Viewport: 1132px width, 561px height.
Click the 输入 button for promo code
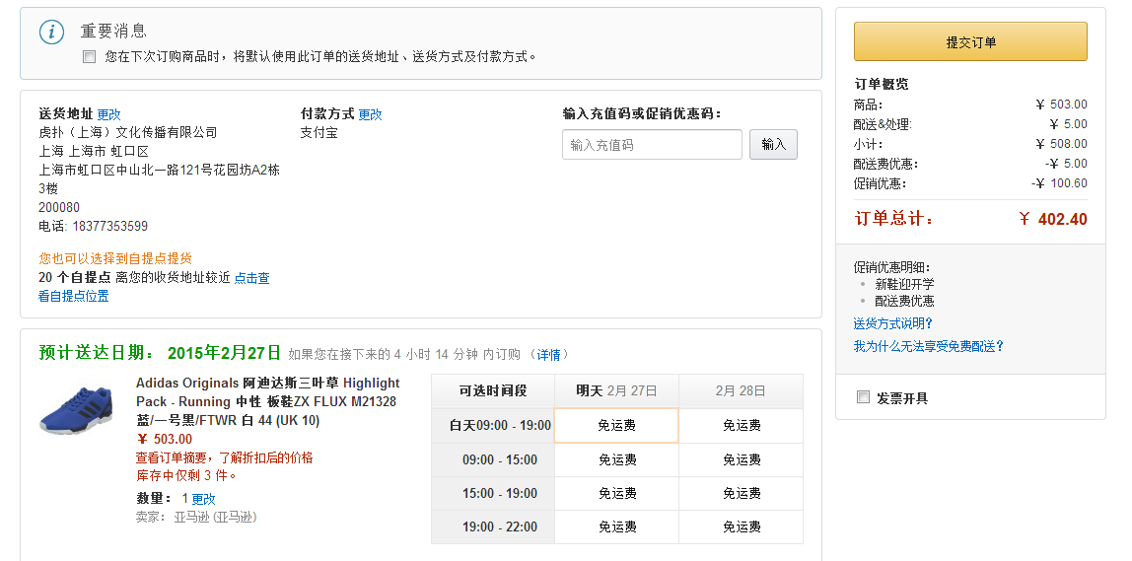pyautogui.click(x=773, y=144)
